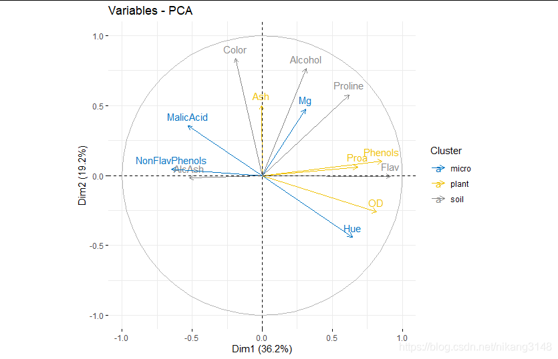Click the Color variable label
Screen dimensions: 558x359
(235, 50)
